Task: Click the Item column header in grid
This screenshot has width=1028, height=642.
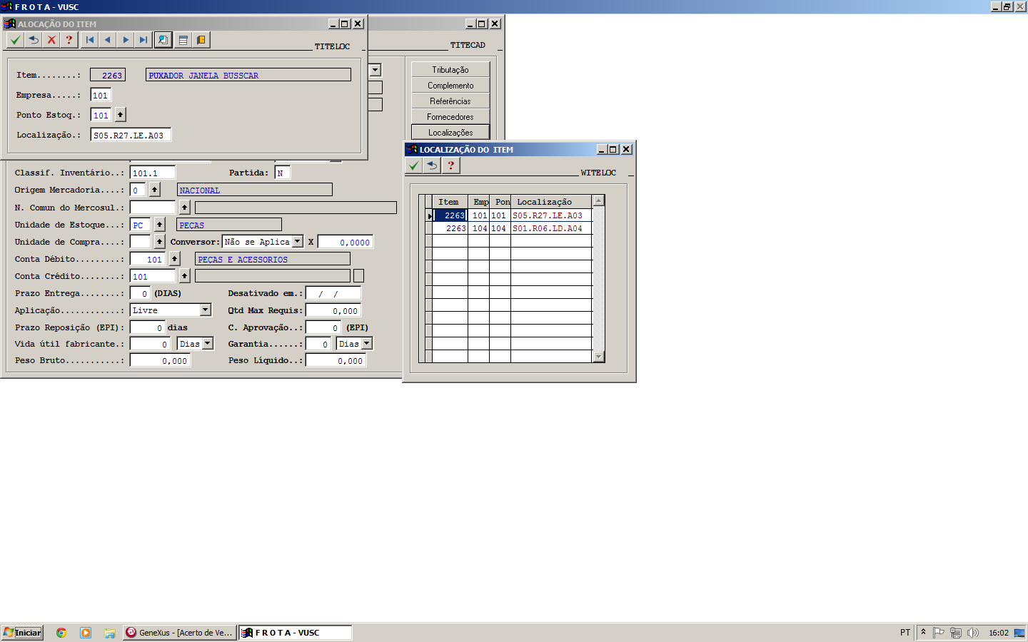Action: [x=450, y=202]
